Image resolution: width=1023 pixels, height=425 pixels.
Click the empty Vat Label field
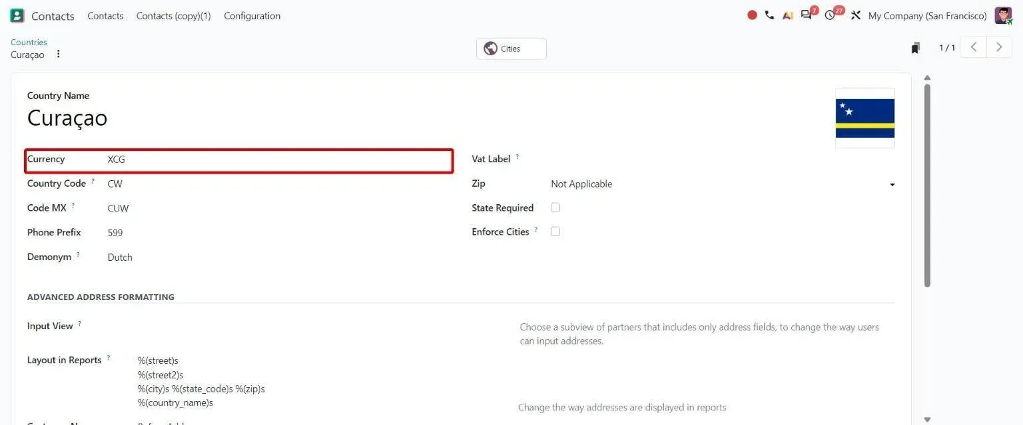coord(723,160)
